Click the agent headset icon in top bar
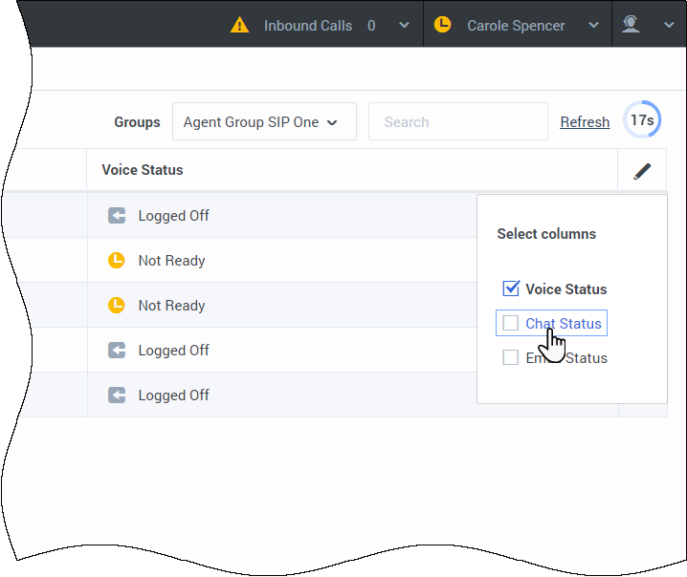 tap(631, 25)
